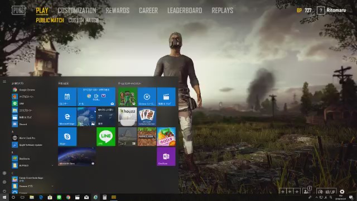Open the Minecraft tile

coord(147,136)
